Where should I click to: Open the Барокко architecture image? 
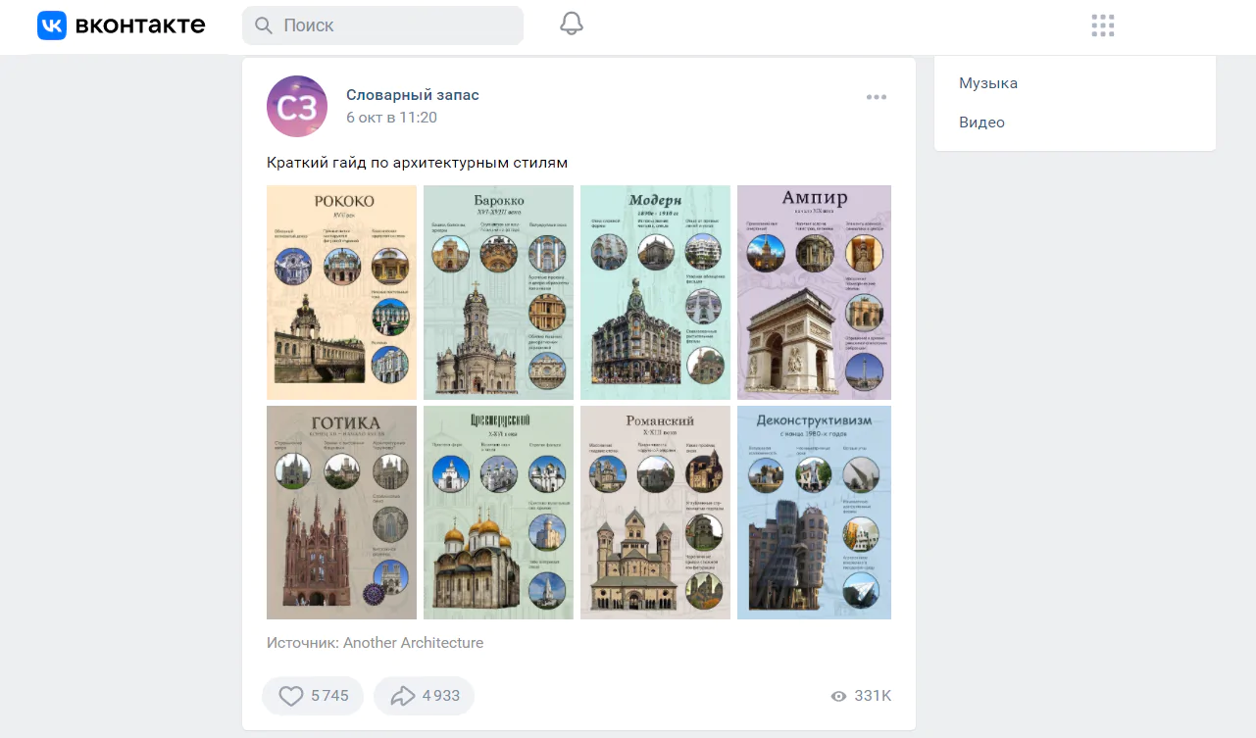[x=498, y=292]
